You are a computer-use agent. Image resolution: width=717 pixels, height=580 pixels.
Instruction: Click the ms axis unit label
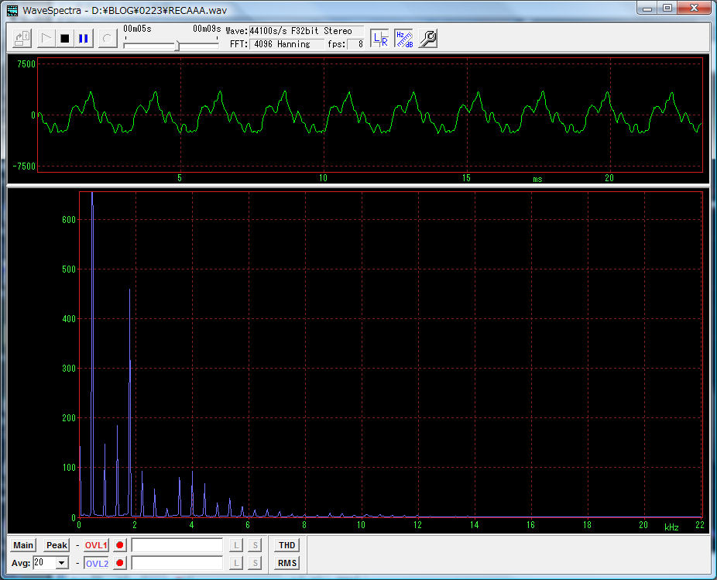coord(537,180)
